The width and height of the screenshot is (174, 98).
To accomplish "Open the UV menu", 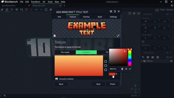I will click(x=44, y=2).
